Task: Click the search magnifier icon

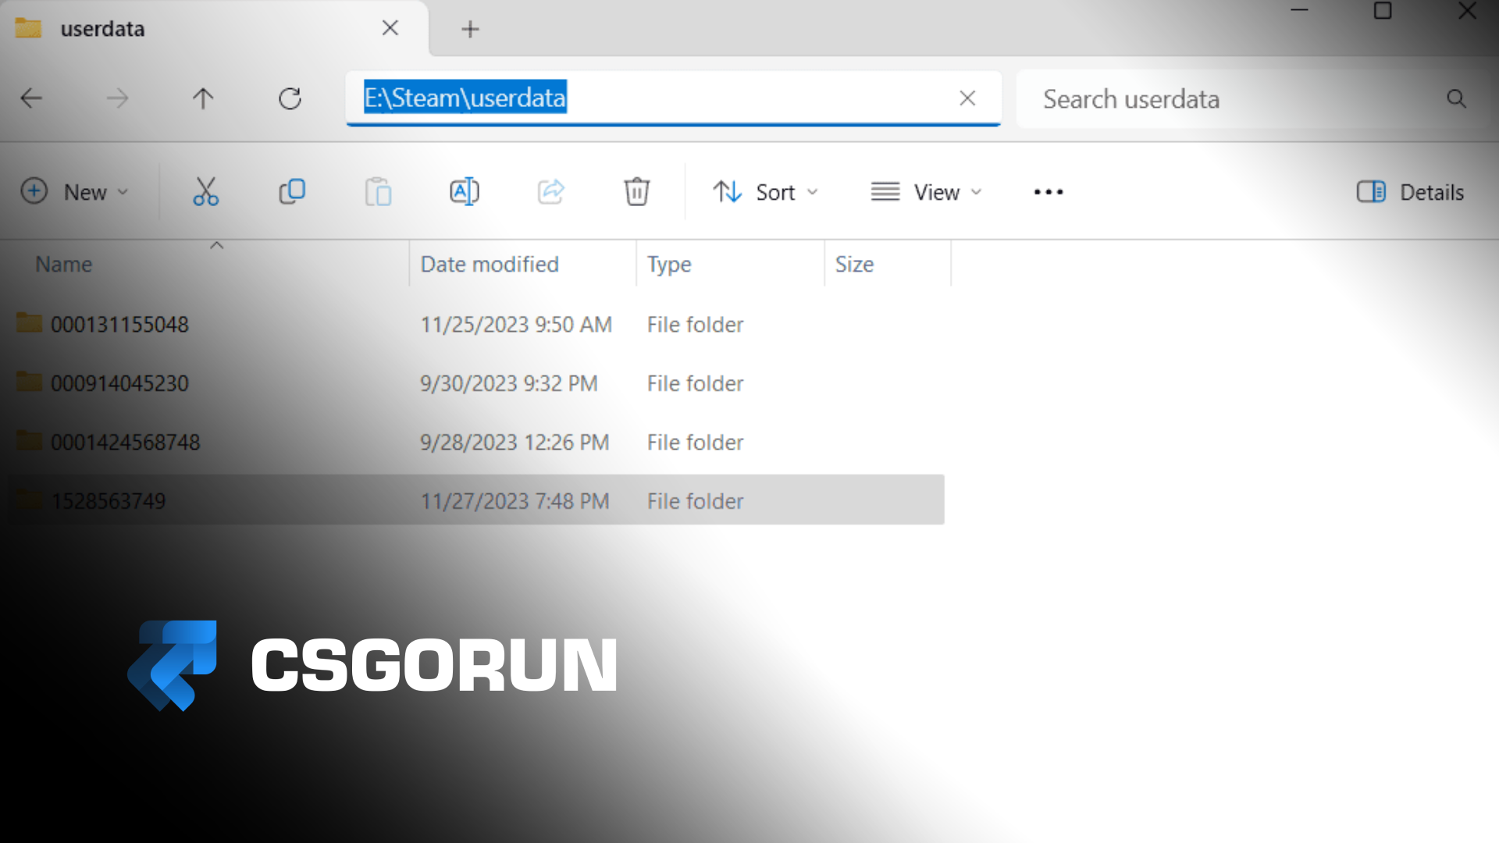Action: [x=1456, y=98]
